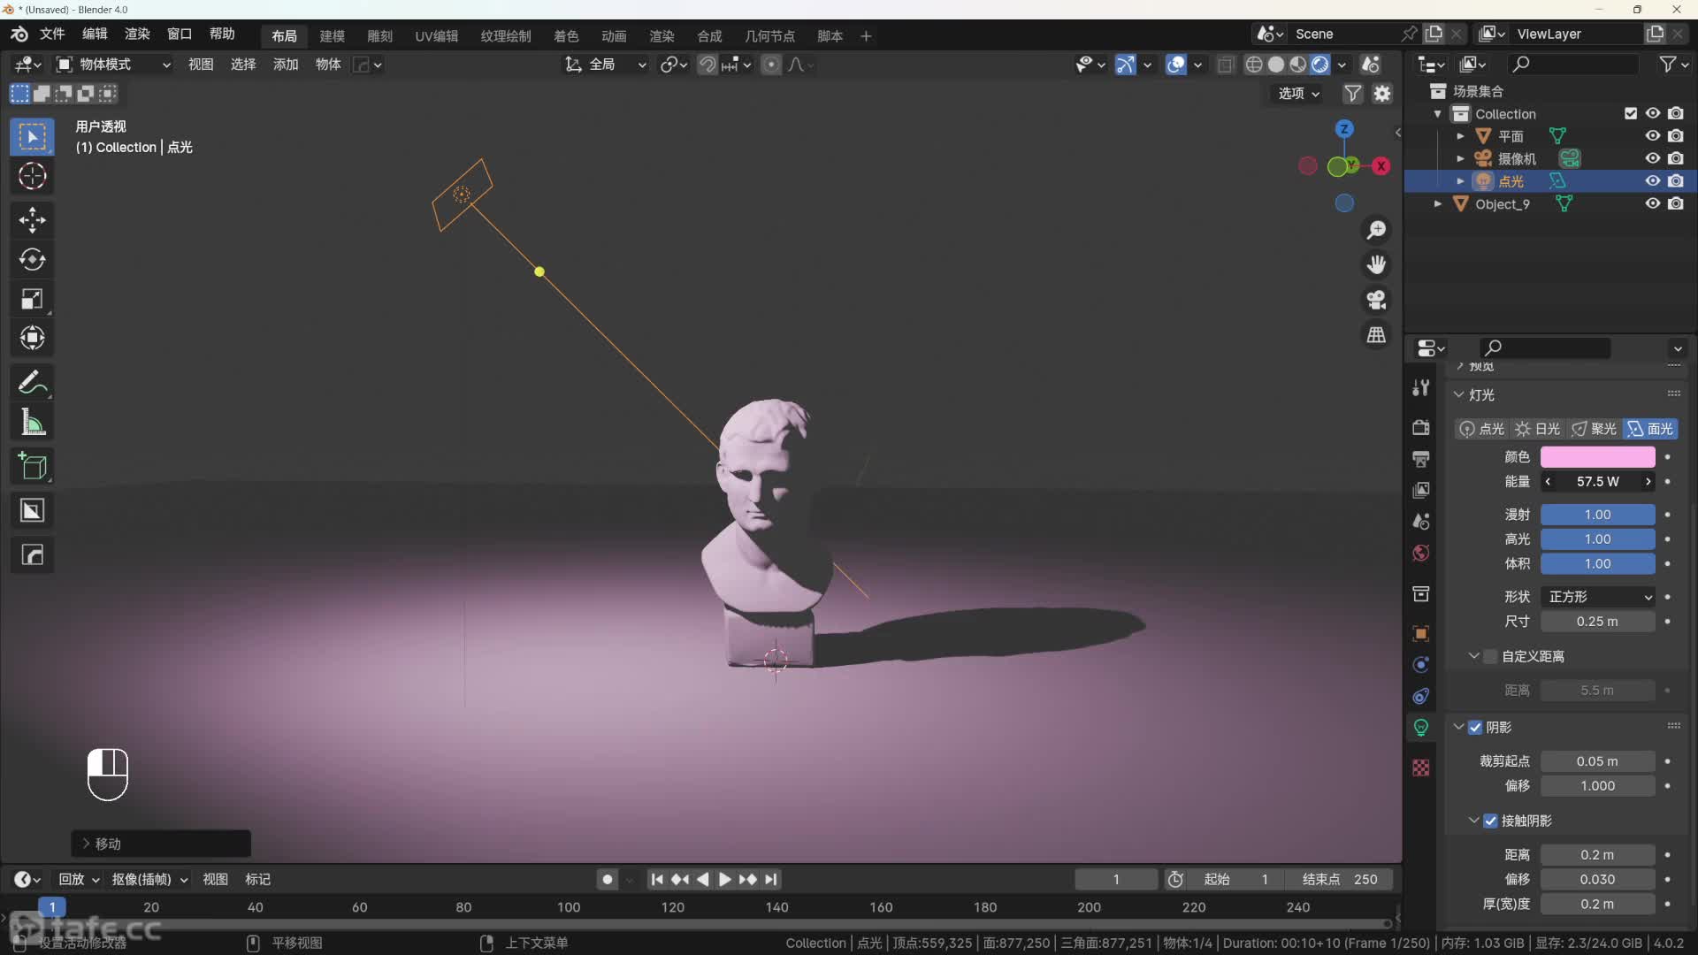Activate the Move tool
This screenshot has width=1698, height=955.
click(33, 219)
